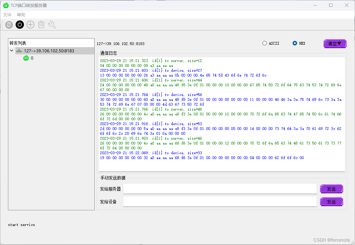Screen dimensions: 355x245
Task: Open the 帮助 menu
Action: pyautogui.click(x=21, y=15)
